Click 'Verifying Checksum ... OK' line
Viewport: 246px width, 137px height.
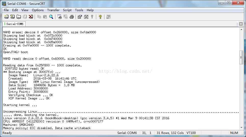(31, 95)
